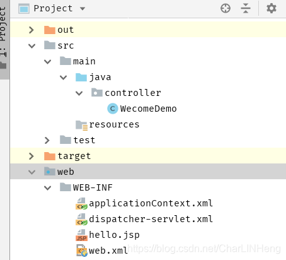
Task: Open the 1: Project side tool tab
Action: 4,39
